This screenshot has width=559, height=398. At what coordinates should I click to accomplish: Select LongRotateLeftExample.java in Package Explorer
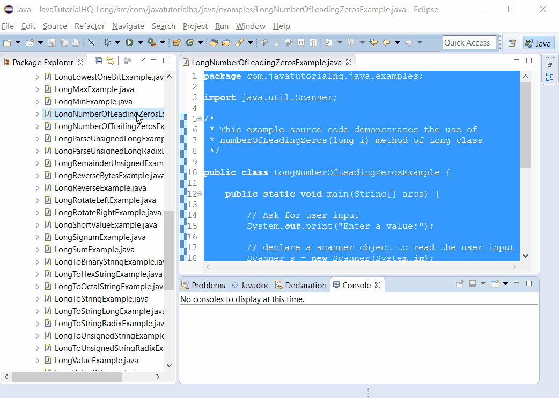click(x=105, y=200)
